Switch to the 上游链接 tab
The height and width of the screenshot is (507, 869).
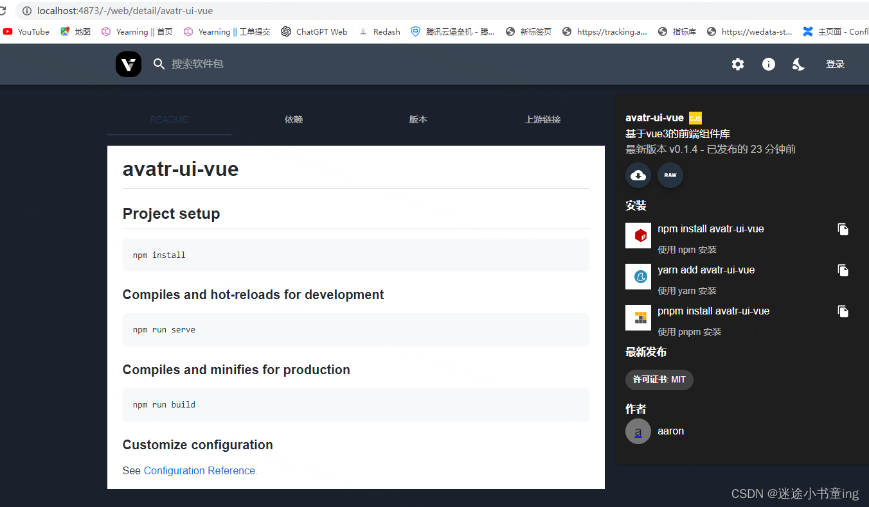tap(542, 119)
